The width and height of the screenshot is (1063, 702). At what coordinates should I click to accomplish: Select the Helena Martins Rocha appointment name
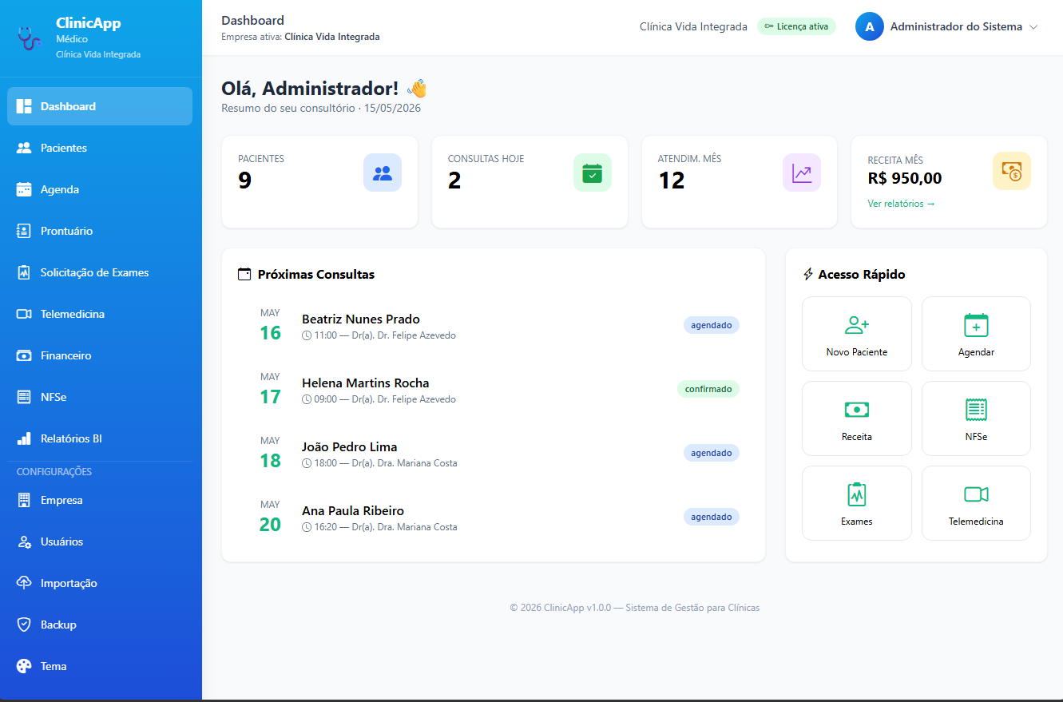point(366,383)
